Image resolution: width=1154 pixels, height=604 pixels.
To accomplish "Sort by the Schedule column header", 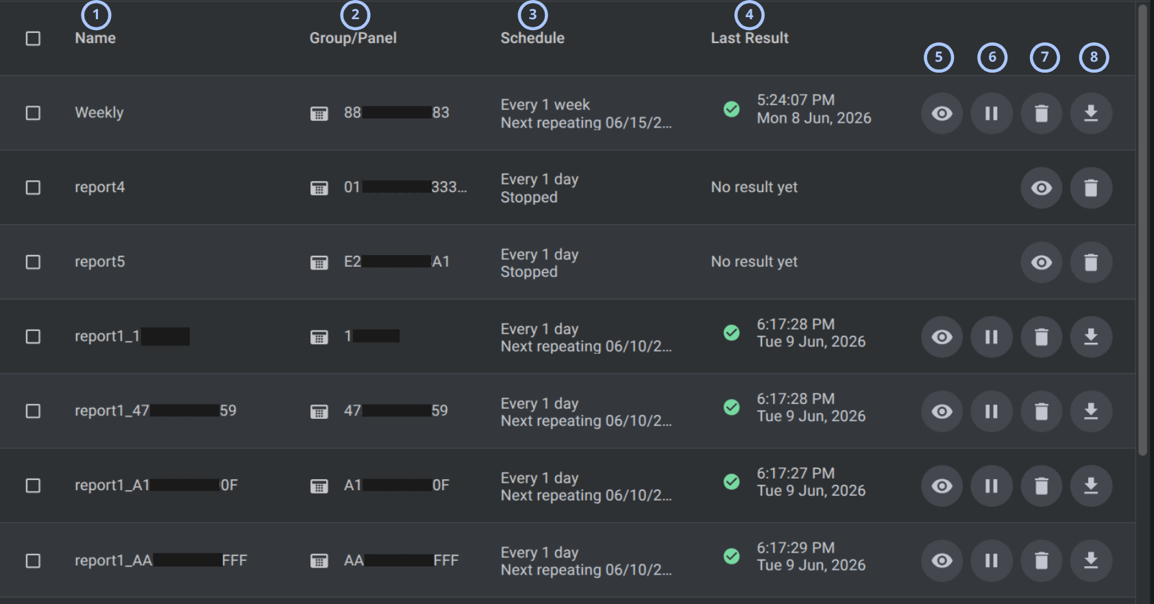I will (x=532, y=38).
